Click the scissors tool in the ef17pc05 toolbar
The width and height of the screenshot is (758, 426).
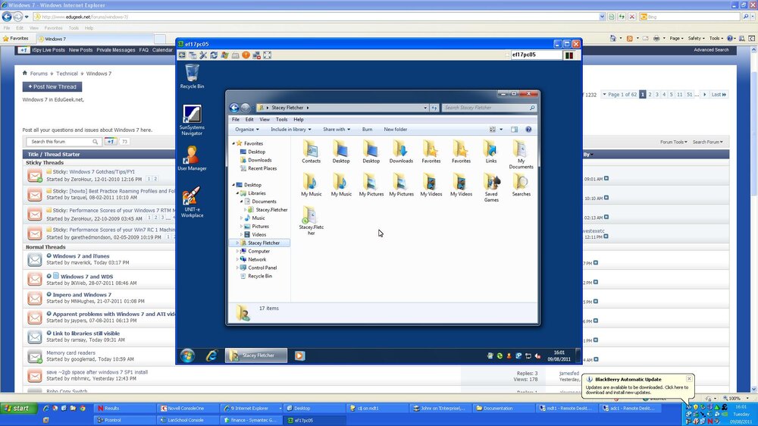(203, 55)
